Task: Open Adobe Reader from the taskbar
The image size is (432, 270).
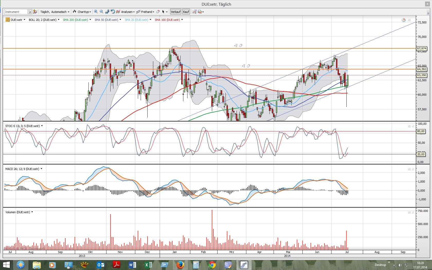Action: click(x=116, y=265)
